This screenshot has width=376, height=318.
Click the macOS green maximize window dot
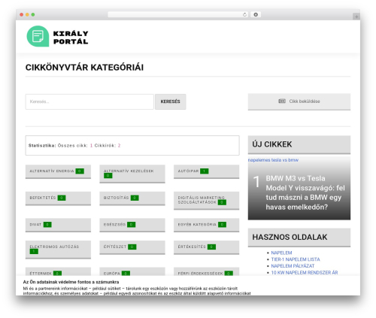click(33, 15)
